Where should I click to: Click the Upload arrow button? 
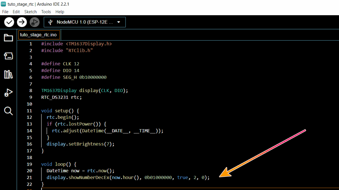coord(22,22)
